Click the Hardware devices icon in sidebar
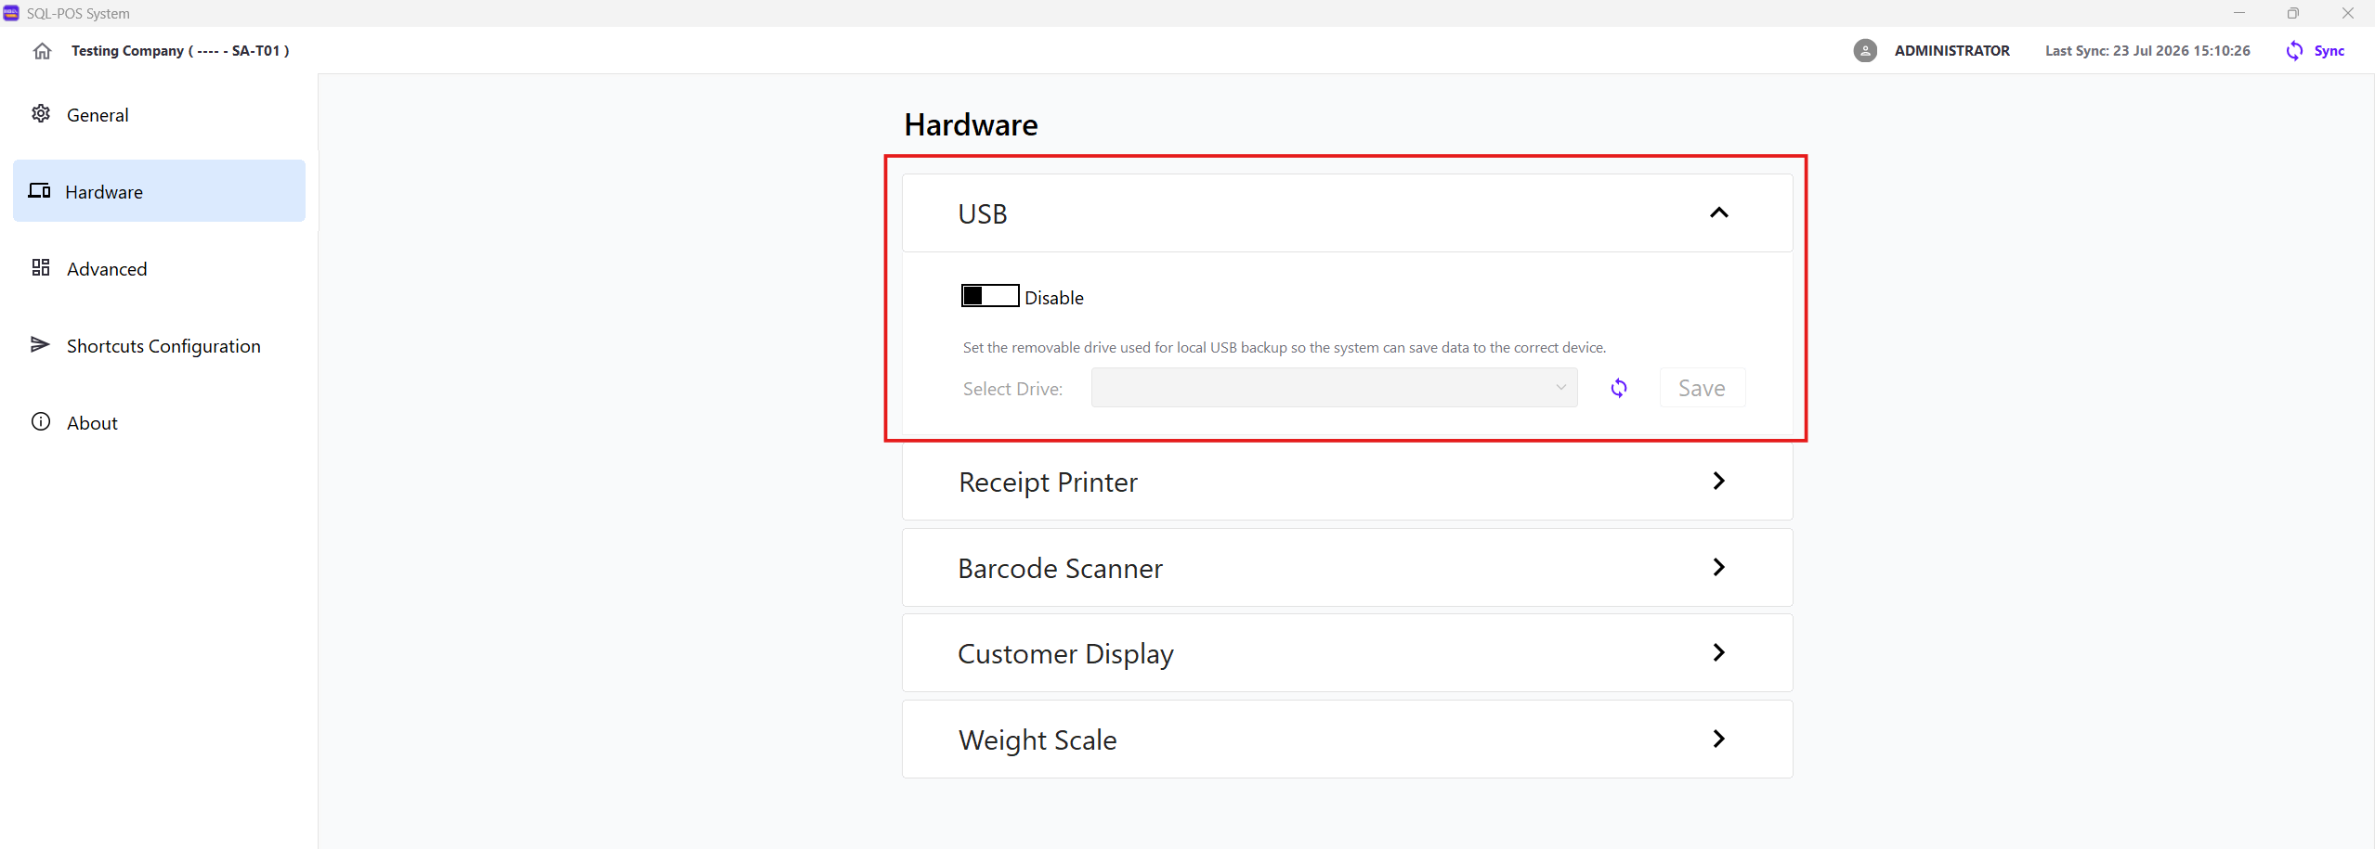The height and width of the screenshot is (849, 2375). [x=39, y=191]
